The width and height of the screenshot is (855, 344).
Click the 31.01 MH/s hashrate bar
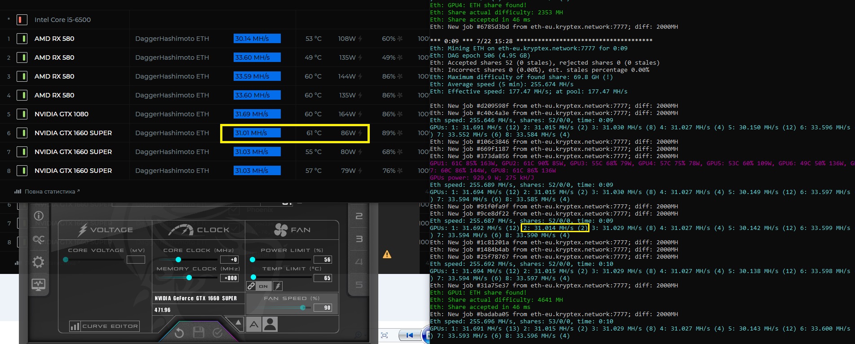click(257, 133)
